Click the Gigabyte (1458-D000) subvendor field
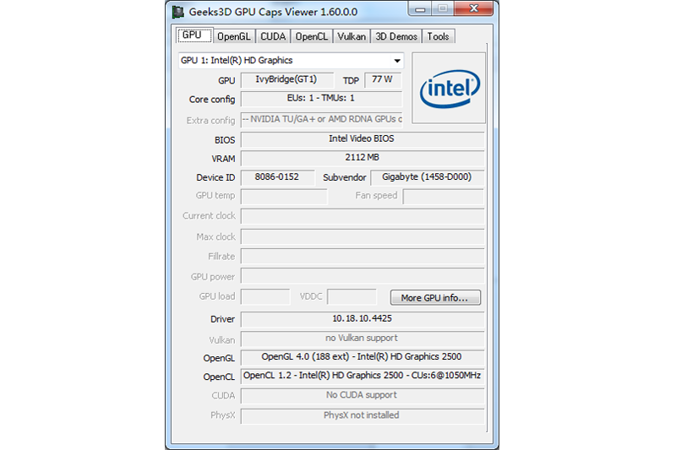This screenshot has height=450, width=676. (427, 177)
